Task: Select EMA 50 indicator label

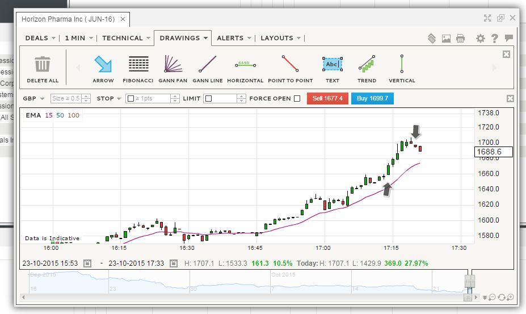Action: pos(60,115)
